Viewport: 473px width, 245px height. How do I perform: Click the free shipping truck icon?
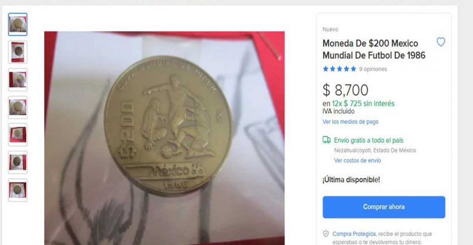point(326,140)
